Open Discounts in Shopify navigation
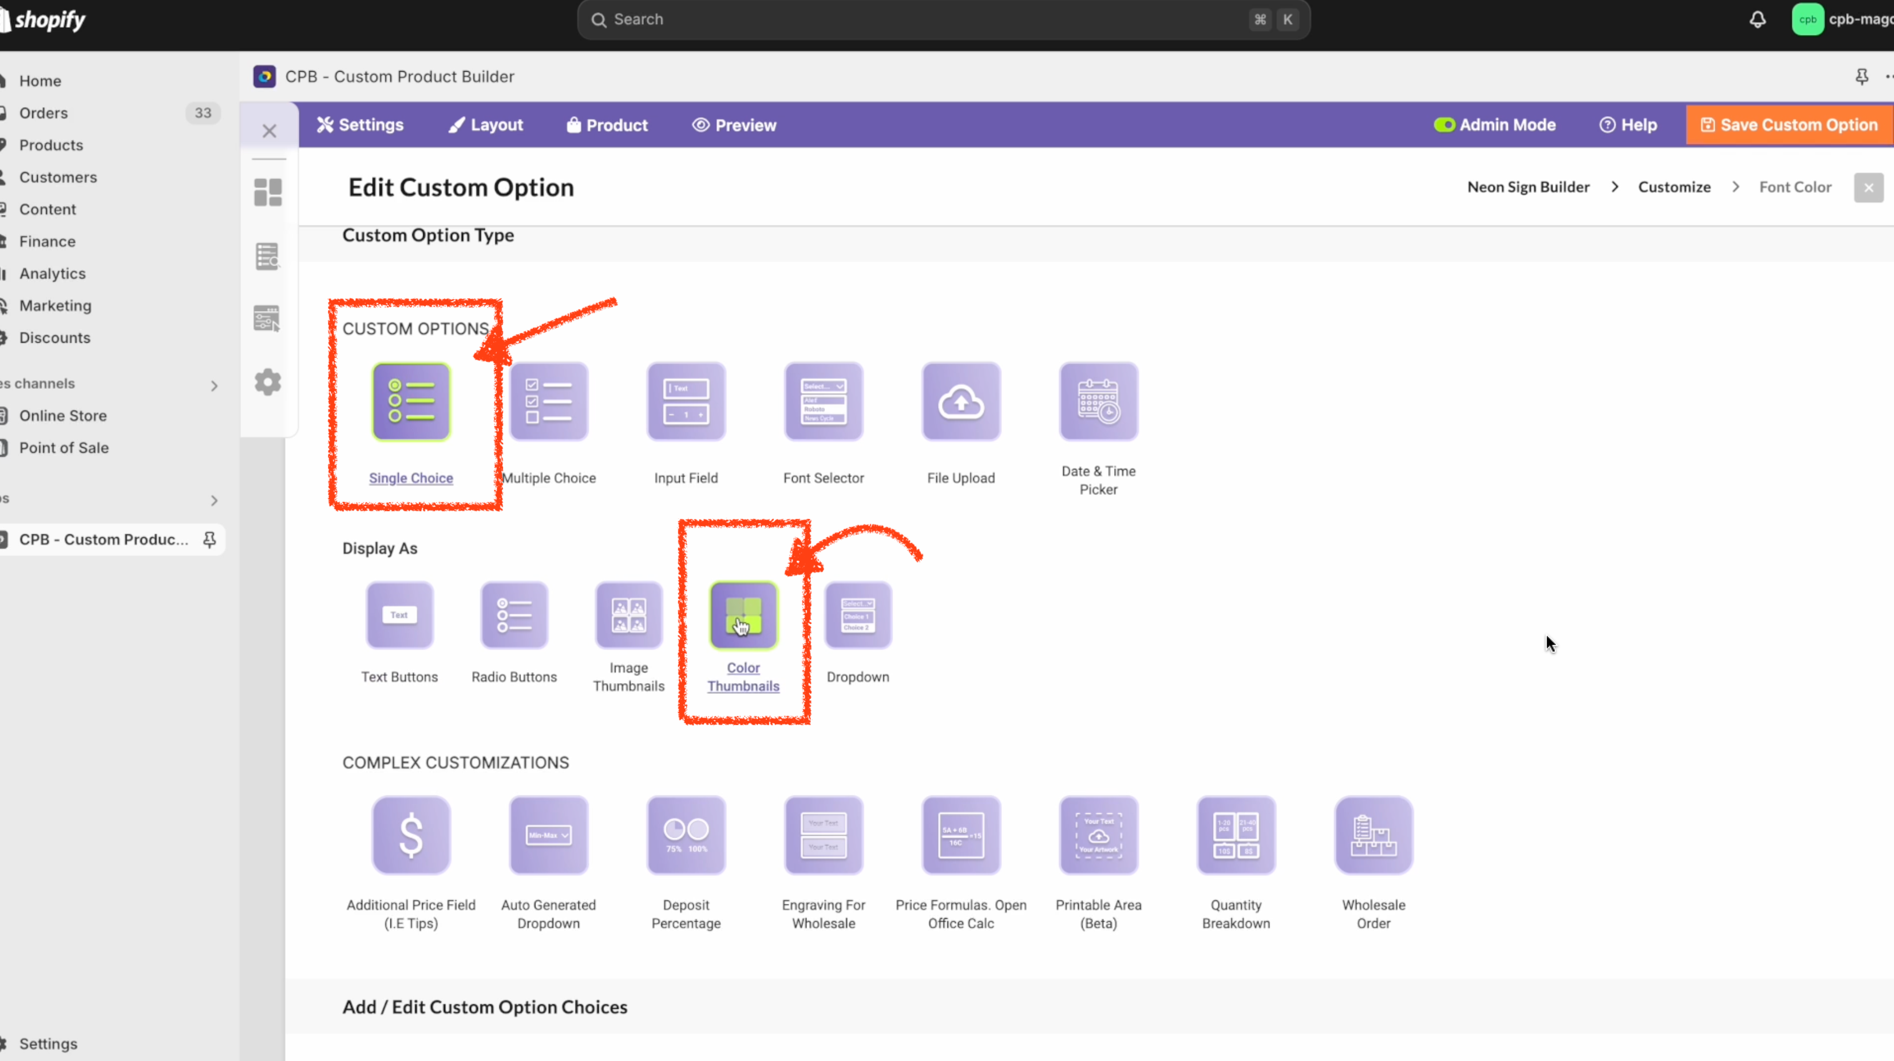Image resolution: width=1894 pixels, height=1061 pixels. tap(54, 338)
